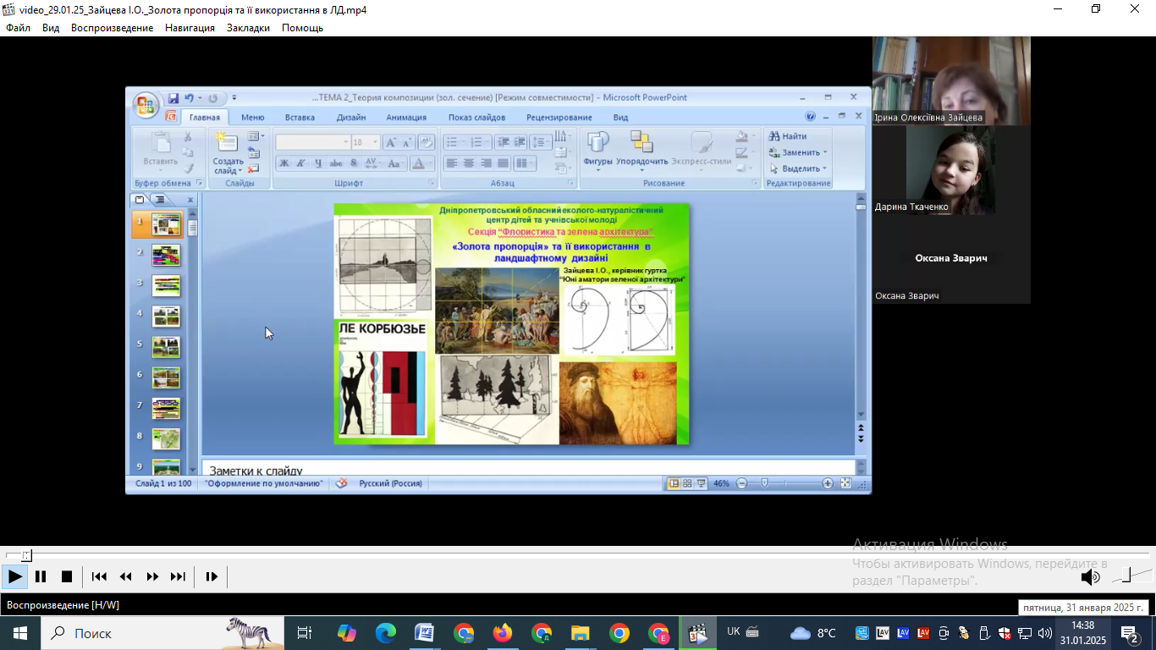Image resolution: width=1156 pixels, height=650 pixels.
Task: Open File Explorer from the taskbar
Action: pyautogui.click(x=580, y=633)
